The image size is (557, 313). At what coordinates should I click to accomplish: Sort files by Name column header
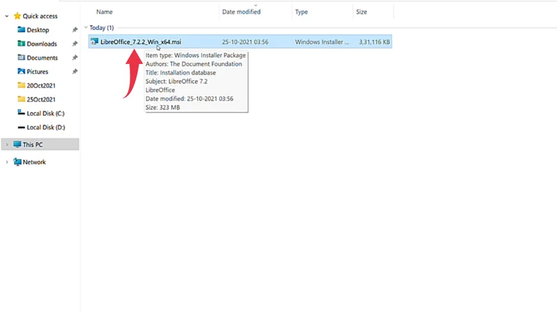pos(104,12)
